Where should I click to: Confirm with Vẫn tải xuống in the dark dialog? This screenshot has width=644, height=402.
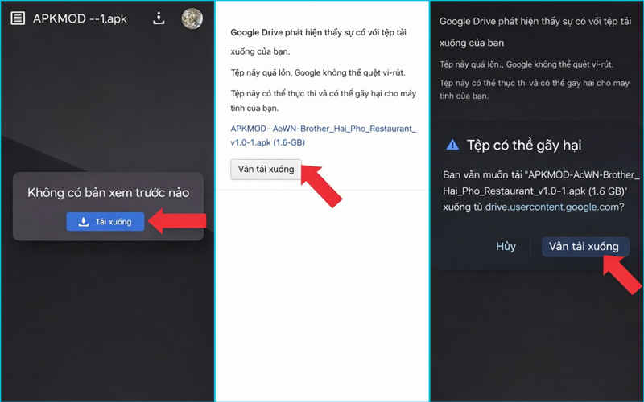[584, 247]
